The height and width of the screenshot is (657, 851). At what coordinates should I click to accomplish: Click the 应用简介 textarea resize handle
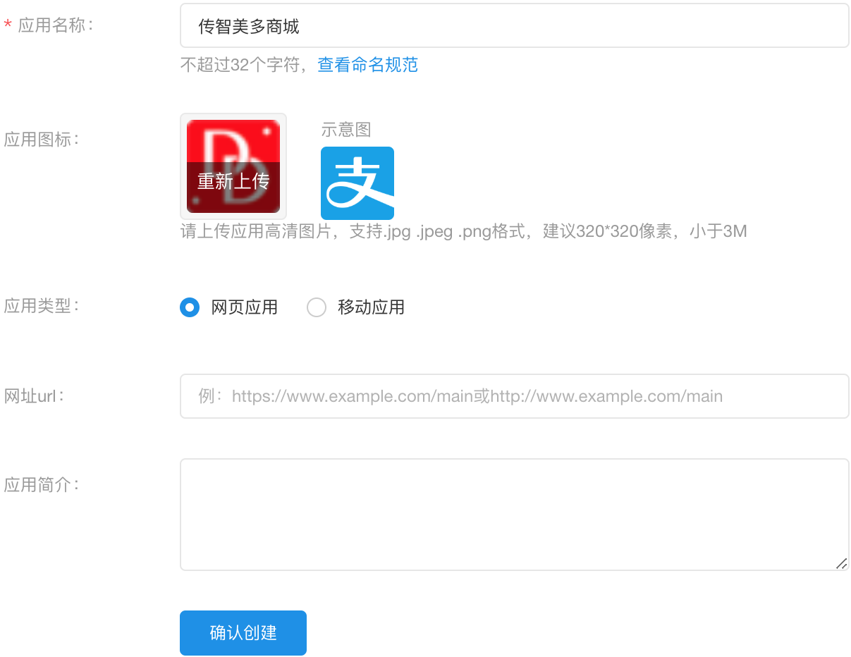point(841,563)
